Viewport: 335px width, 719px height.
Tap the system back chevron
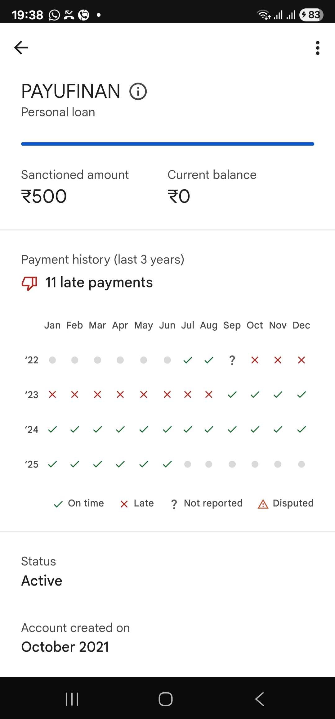(x=260, y=699)
